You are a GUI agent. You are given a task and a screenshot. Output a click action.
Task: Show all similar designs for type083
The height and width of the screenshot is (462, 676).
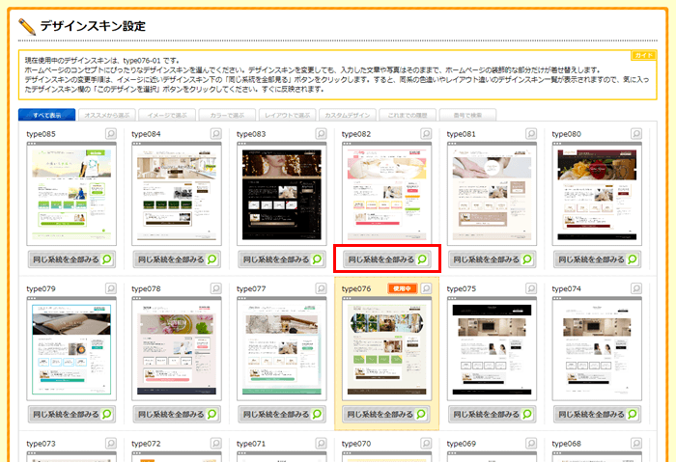pos(282,259)
